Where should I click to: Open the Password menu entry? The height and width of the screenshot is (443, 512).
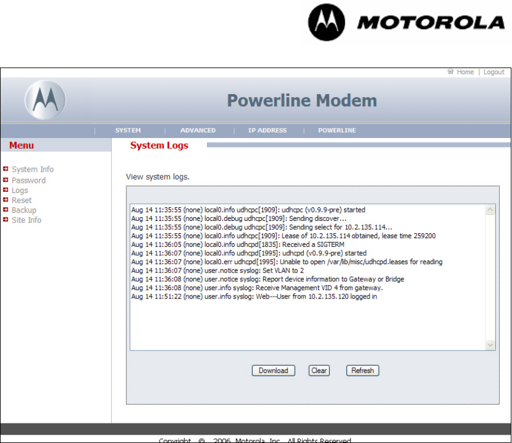click(29, 180)
